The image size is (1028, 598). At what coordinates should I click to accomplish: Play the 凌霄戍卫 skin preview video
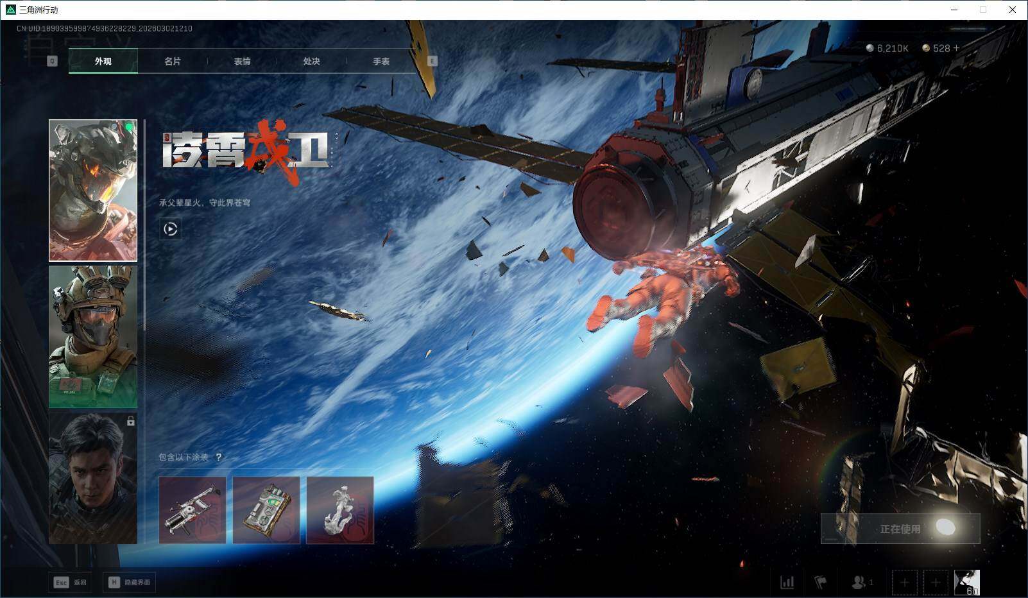[x=170, y=229]
